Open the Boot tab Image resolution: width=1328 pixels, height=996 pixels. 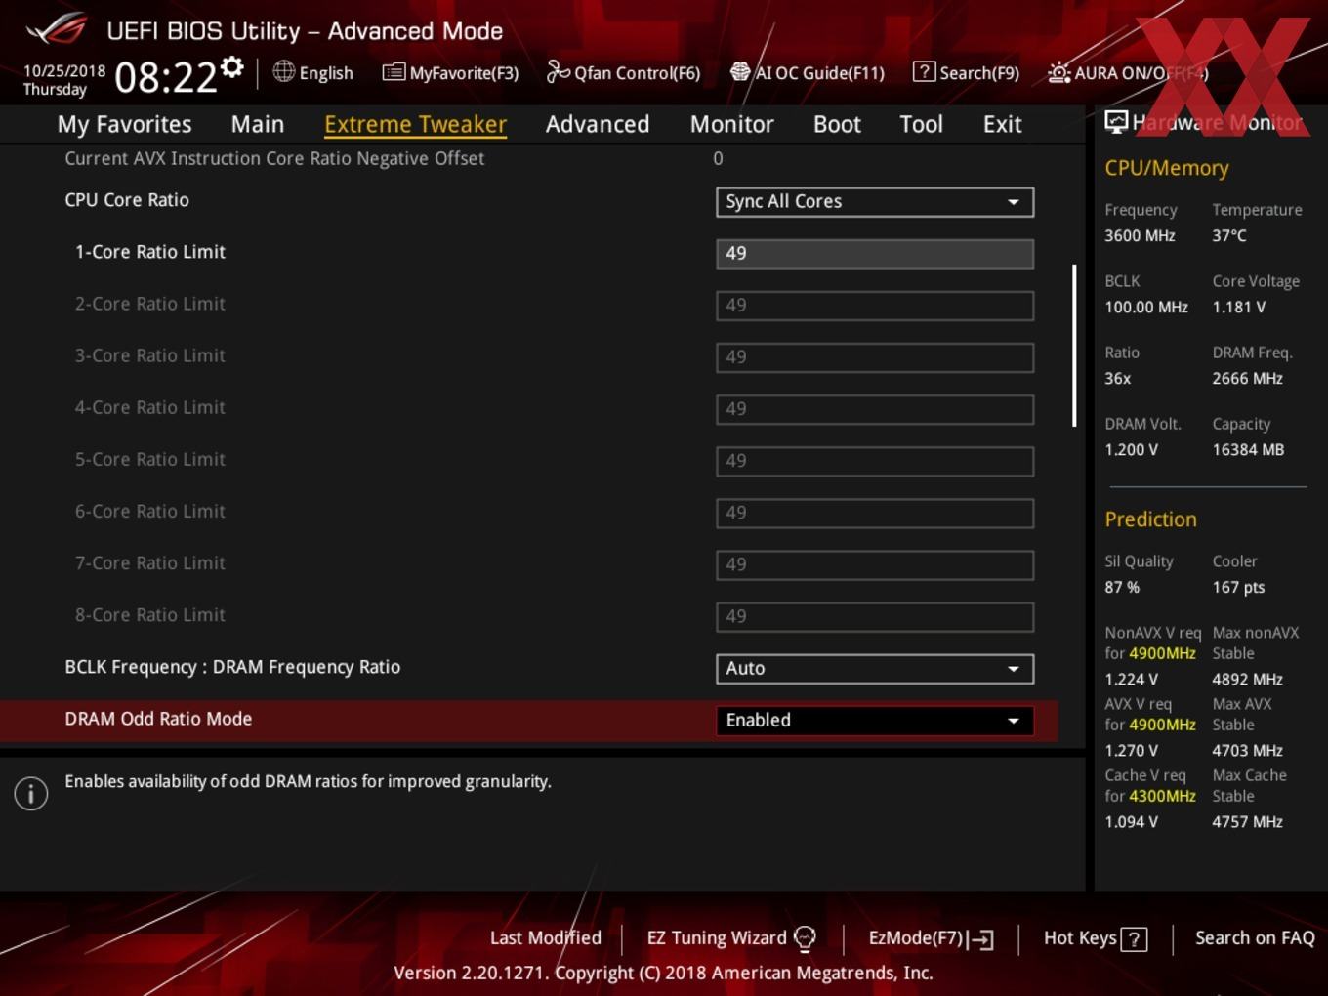[x=837, y=124]
